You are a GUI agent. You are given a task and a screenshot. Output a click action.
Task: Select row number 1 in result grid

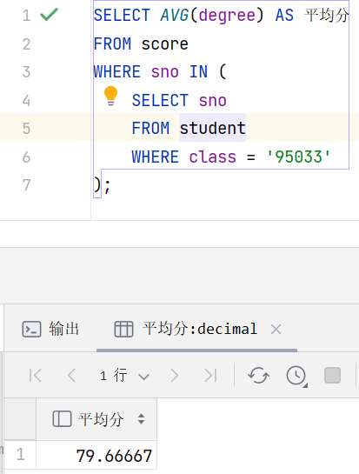(x=20, y=454)
